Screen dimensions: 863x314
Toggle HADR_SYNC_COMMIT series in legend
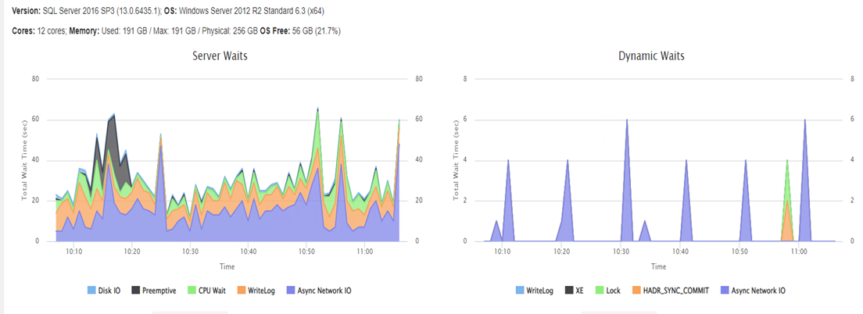pos(671,291)
